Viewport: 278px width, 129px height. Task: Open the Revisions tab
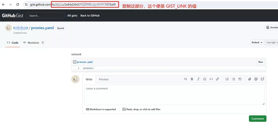coord(34,43)
